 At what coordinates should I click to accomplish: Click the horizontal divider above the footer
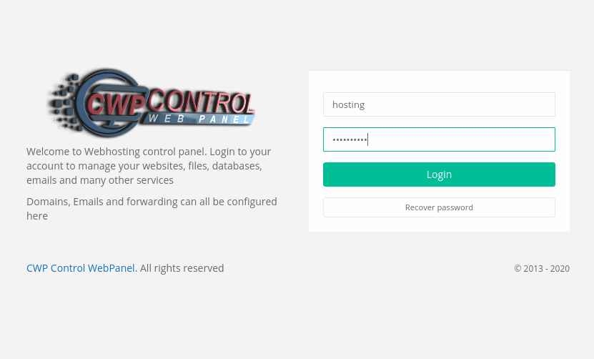(x=298, y=247)
